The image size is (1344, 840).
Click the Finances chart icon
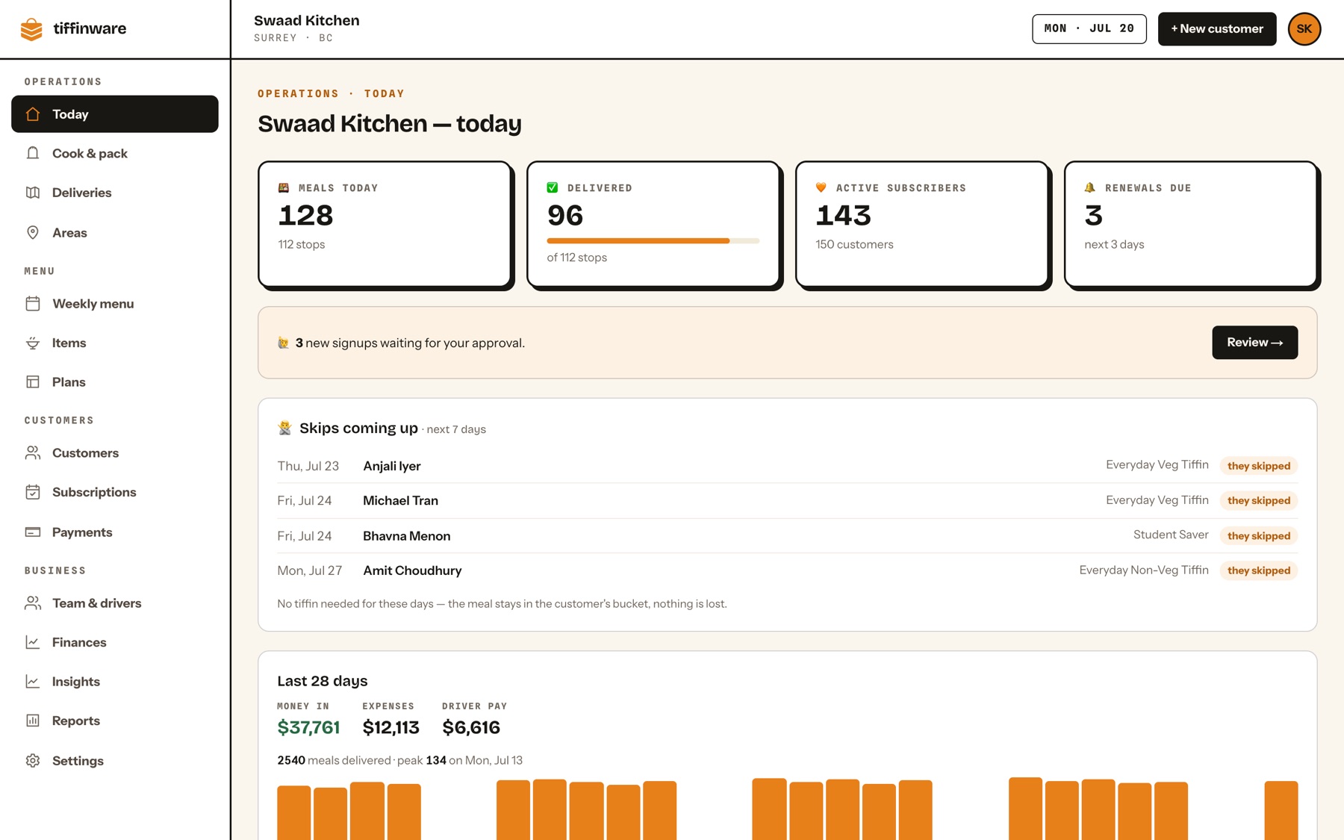(33, 642)
